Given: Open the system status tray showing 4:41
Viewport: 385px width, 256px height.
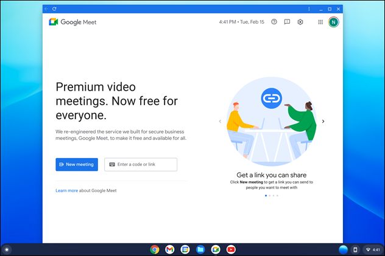Looking at the screenshot, I should coord(372,249).
